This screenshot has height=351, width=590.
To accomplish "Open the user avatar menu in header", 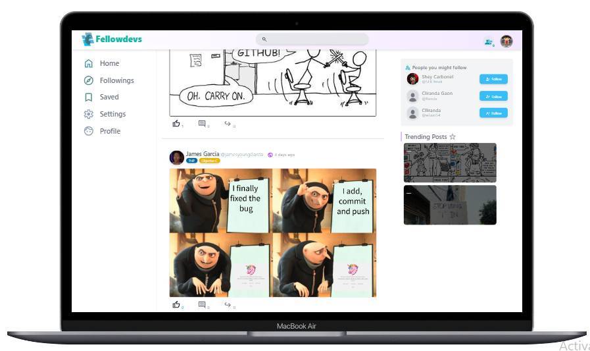I will (x=506, y=41).
